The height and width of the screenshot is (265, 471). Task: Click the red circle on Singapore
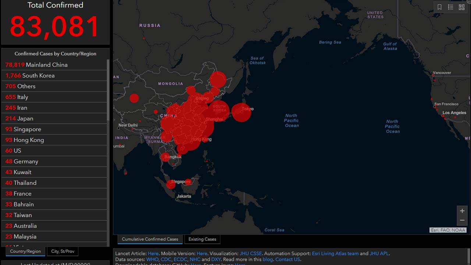coord(171,184)
